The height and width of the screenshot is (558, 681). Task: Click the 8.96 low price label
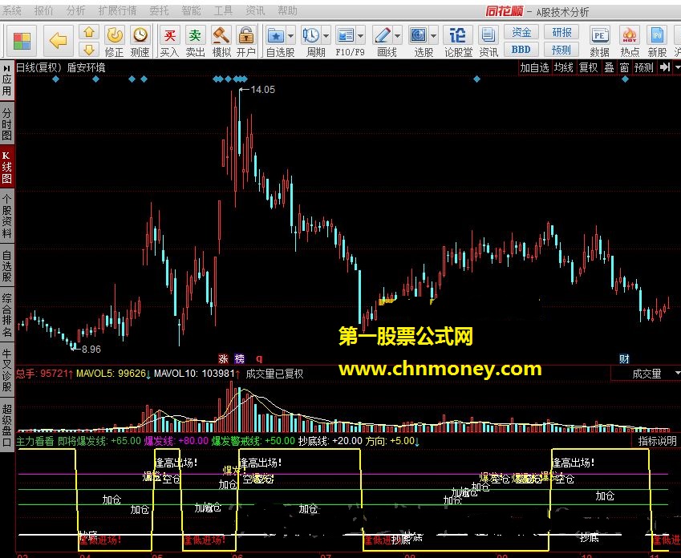point(91,349)
